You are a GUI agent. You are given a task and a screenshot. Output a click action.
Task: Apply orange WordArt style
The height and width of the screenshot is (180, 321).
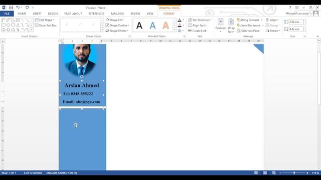(x=166, y=25)
